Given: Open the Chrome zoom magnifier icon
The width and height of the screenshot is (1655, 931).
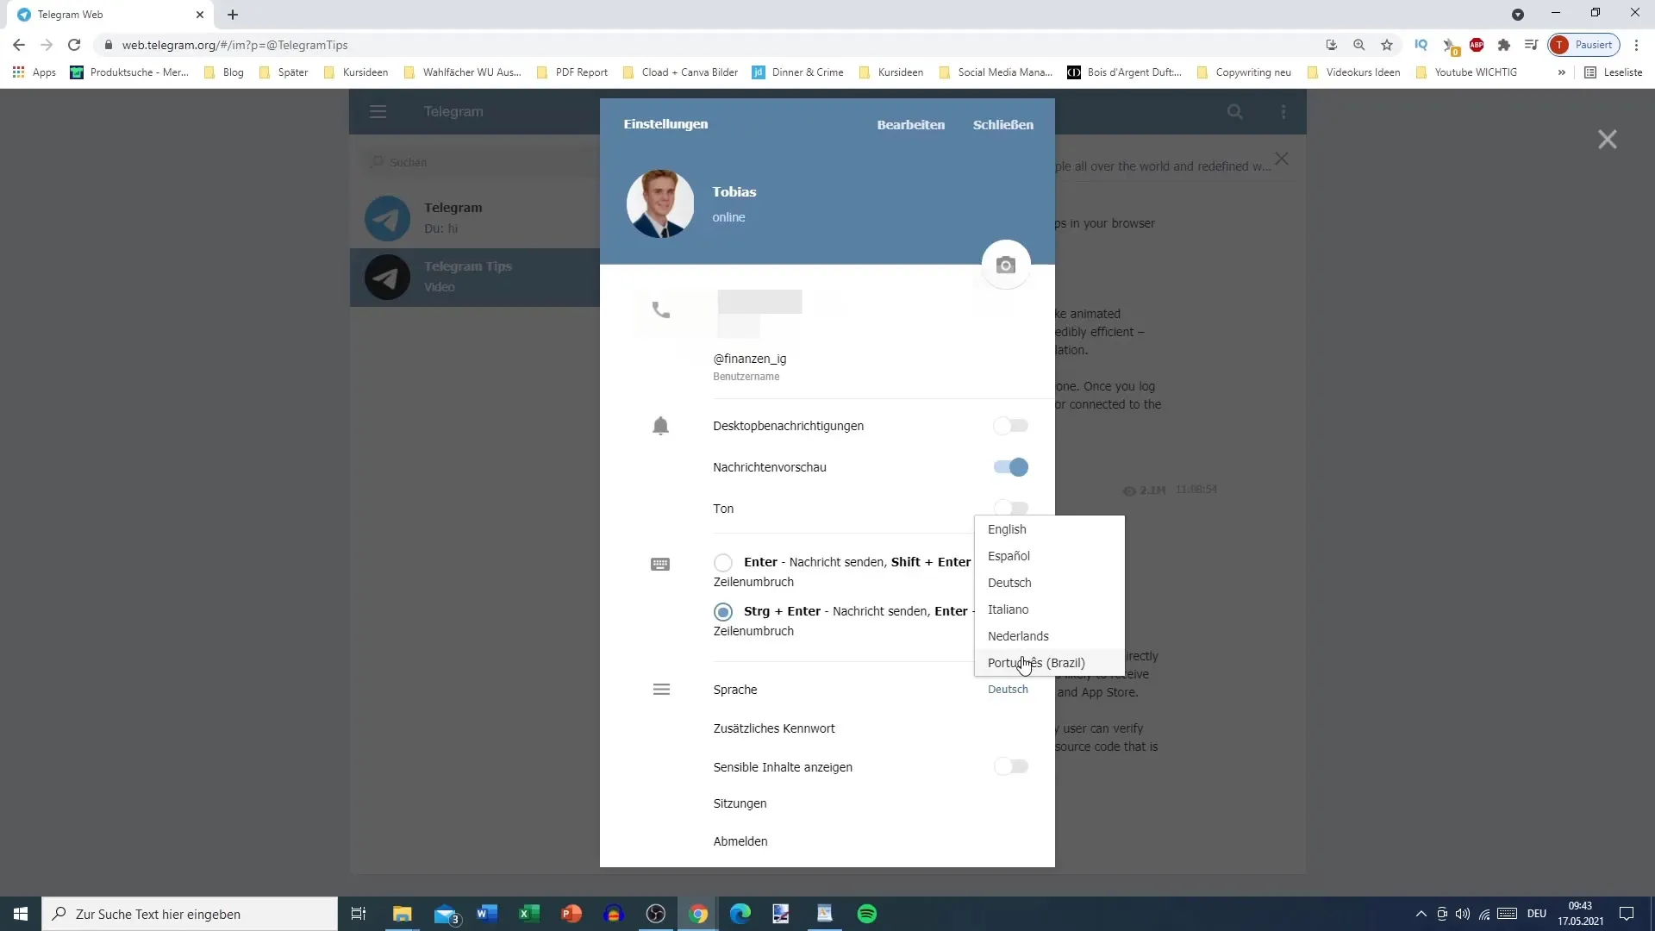Looking at the screenshot, I should click(1359, 45).
